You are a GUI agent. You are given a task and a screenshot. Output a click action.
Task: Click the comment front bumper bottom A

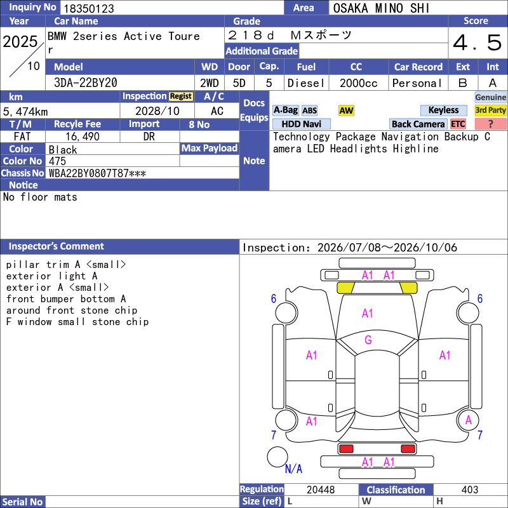(66, 298)
